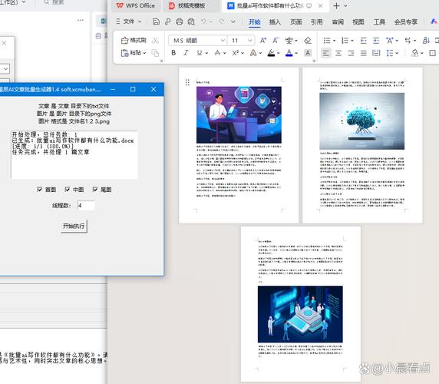Click the Paste (粘贴) clipboard icon
This screenshot has width=439, height=384.
pyautogui.click(x=124, y=53)
